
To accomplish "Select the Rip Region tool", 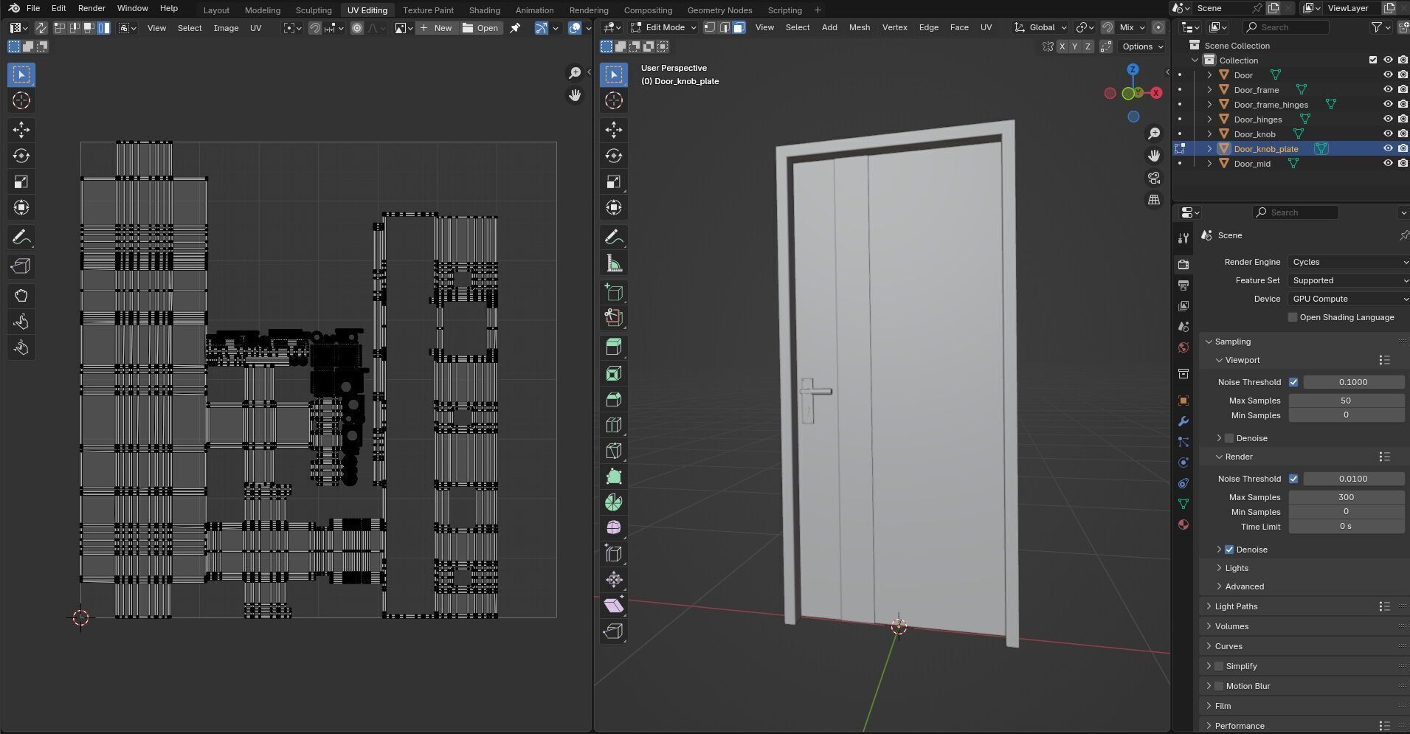I will pos(614,631).
